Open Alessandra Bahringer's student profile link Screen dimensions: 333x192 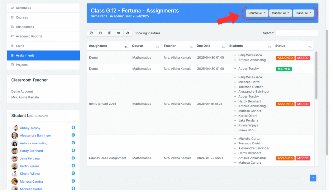(x=35, y=135)
